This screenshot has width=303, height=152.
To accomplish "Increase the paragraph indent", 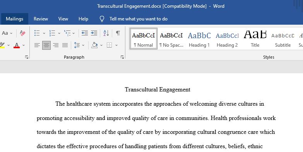I will [x=94, y=33].
